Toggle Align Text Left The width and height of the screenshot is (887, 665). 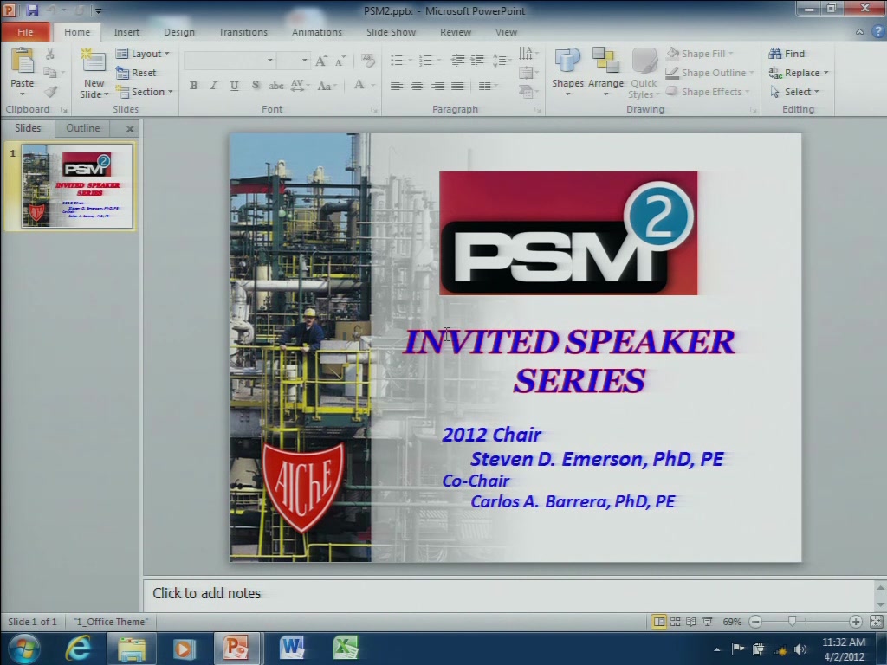pyautogui.click(x=397, y=86)
